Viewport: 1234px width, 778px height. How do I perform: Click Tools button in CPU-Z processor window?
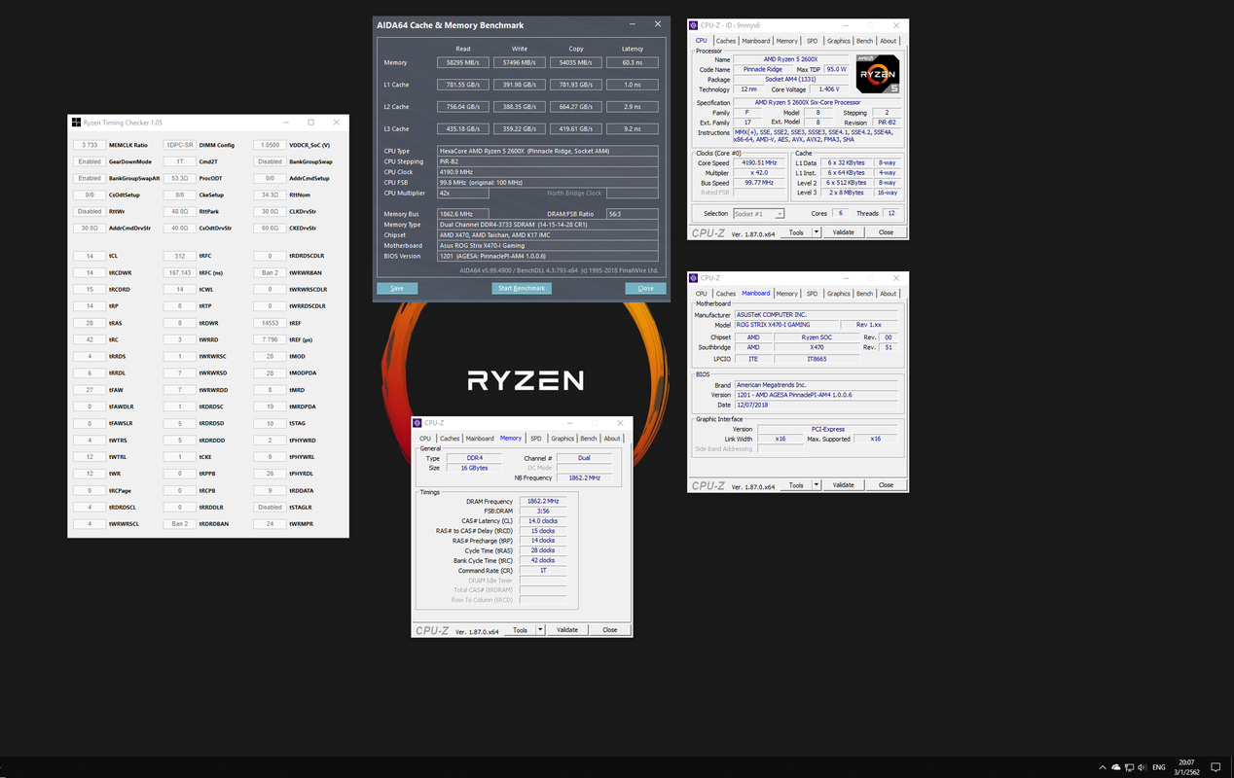coord(796,232)
